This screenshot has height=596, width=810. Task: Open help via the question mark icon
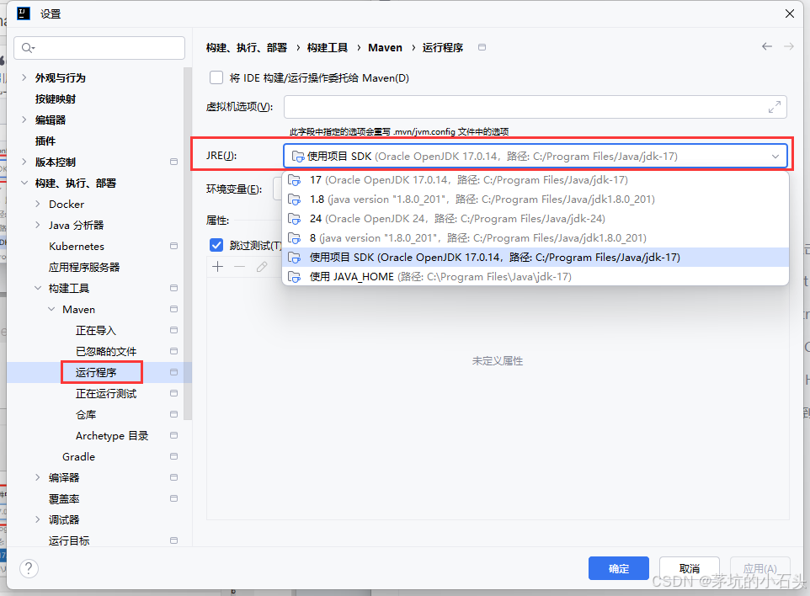pos(29,568)
